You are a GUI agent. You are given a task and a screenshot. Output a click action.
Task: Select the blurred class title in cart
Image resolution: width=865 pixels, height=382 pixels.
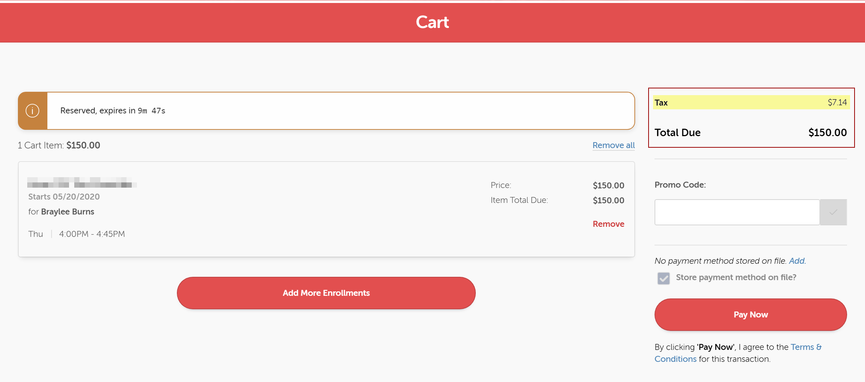pos(82,182)
